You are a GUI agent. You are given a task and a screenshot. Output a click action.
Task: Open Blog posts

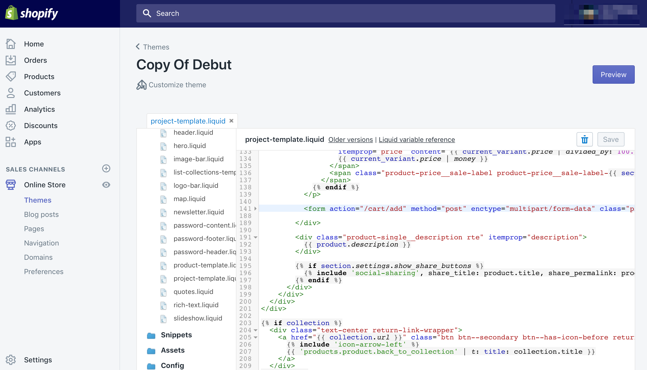point(41,214)
